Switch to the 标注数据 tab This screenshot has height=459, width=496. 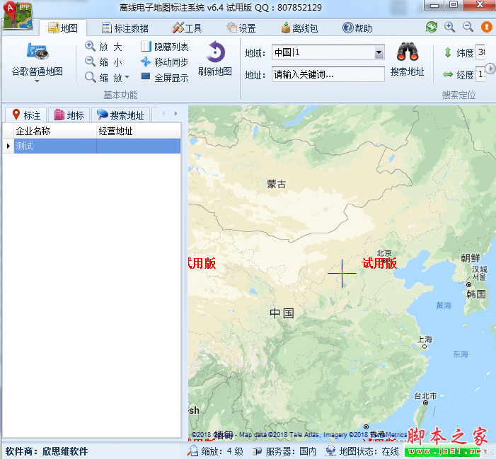click(125, 28)
